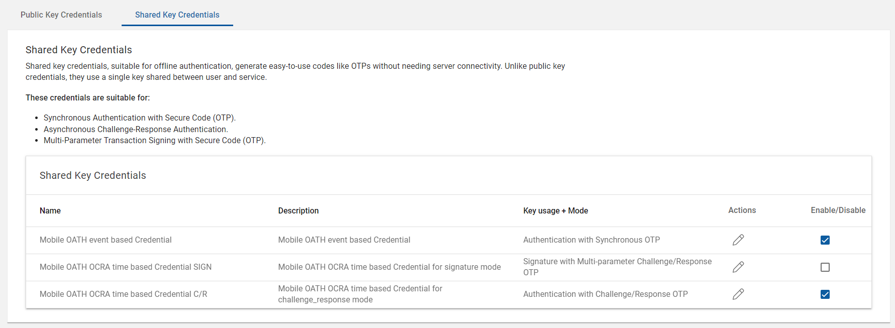Click the Description column header
This screenshot has width=895, height=328.
pos(299,211)
